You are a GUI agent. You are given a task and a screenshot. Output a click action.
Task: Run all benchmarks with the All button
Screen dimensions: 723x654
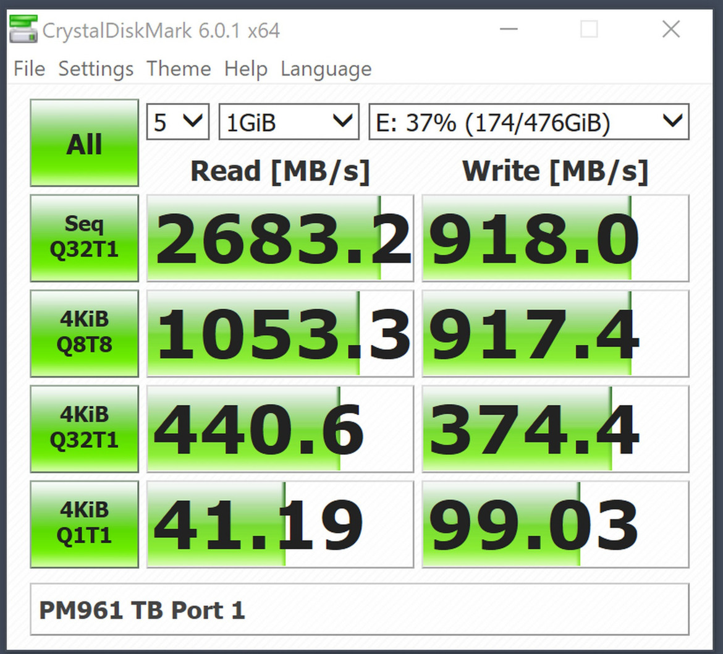85,143
